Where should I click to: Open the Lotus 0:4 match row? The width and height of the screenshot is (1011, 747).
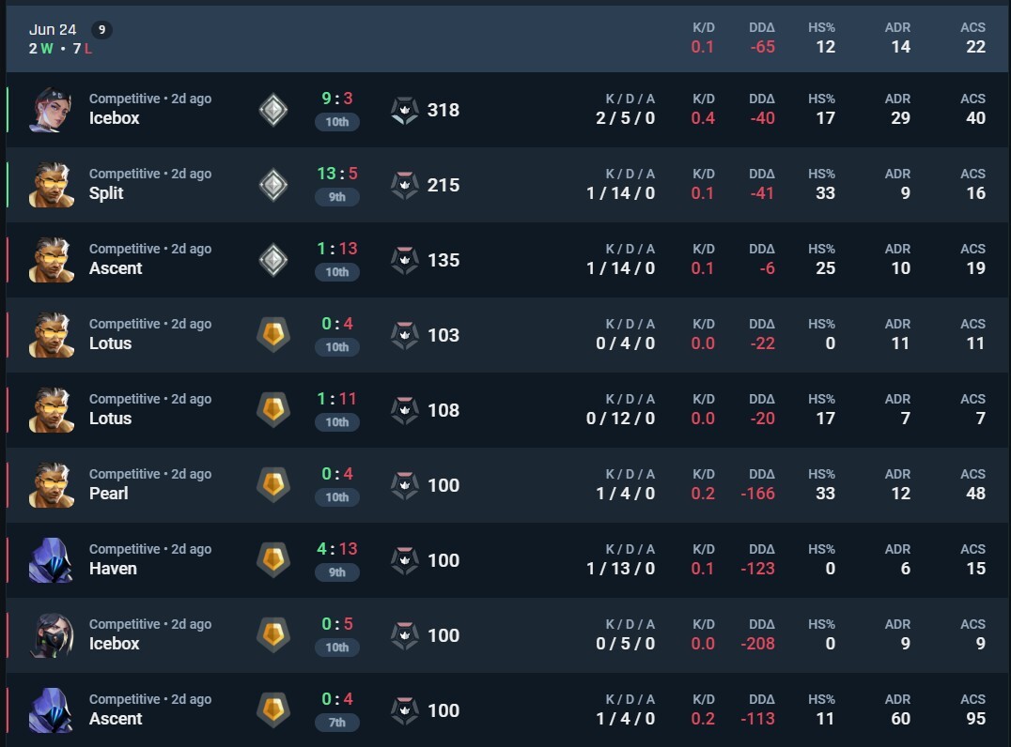click(x=508, y=335)
